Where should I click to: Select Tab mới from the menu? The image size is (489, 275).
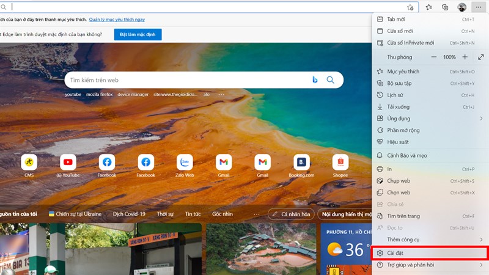pyautogui.click(x=430, y=20)
